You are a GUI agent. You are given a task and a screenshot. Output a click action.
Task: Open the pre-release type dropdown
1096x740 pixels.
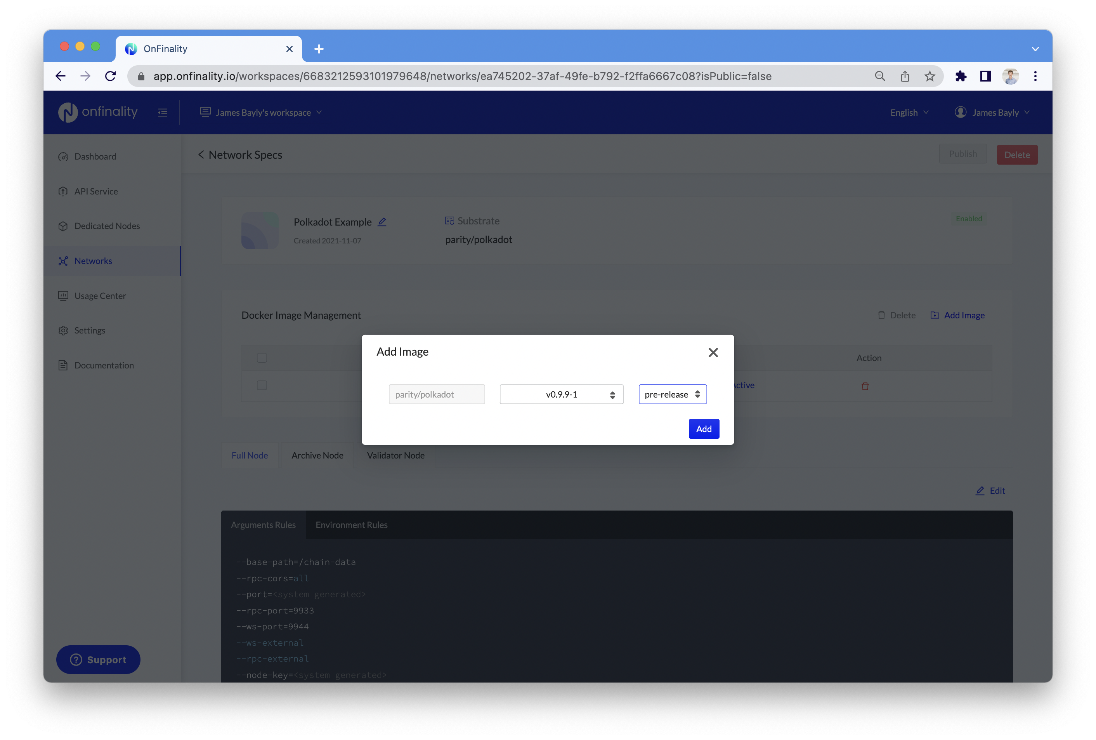672,394
